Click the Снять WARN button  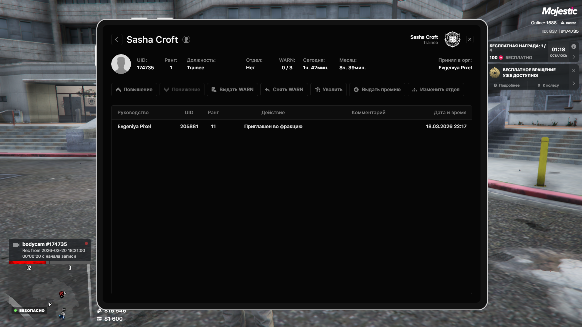point(284,90)
